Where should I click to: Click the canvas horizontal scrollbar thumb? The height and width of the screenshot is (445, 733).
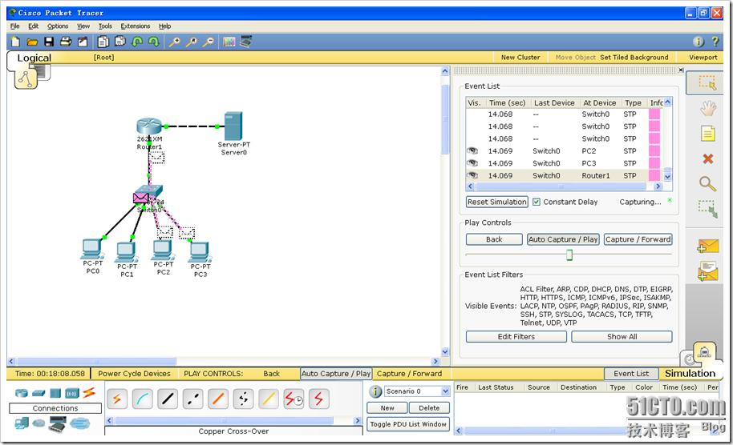pos(96,361)
